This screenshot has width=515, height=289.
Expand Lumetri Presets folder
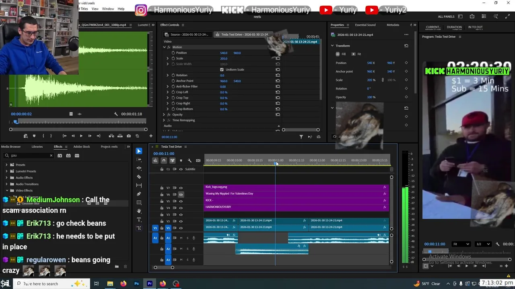[6, 171]
